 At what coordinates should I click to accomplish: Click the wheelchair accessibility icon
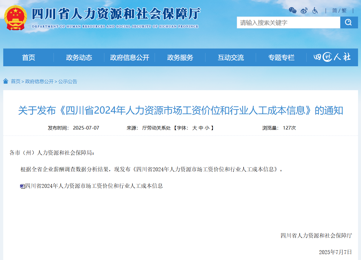click(315, 11)
